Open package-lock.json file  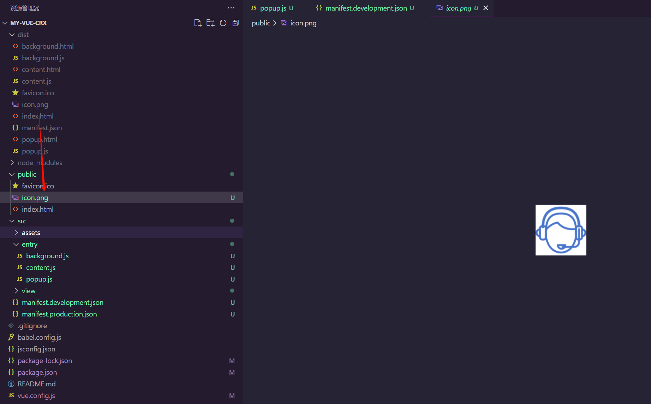click(45, 361)
